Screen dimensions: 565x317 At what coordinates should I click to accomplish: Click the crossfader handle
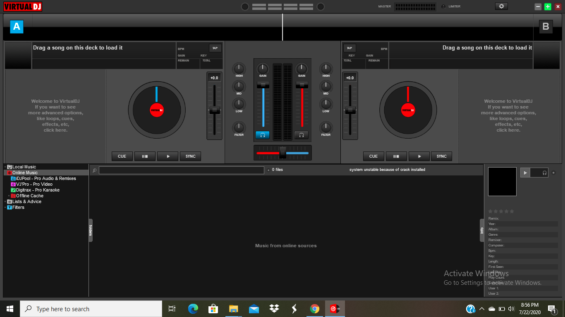(x=282, y=152)
